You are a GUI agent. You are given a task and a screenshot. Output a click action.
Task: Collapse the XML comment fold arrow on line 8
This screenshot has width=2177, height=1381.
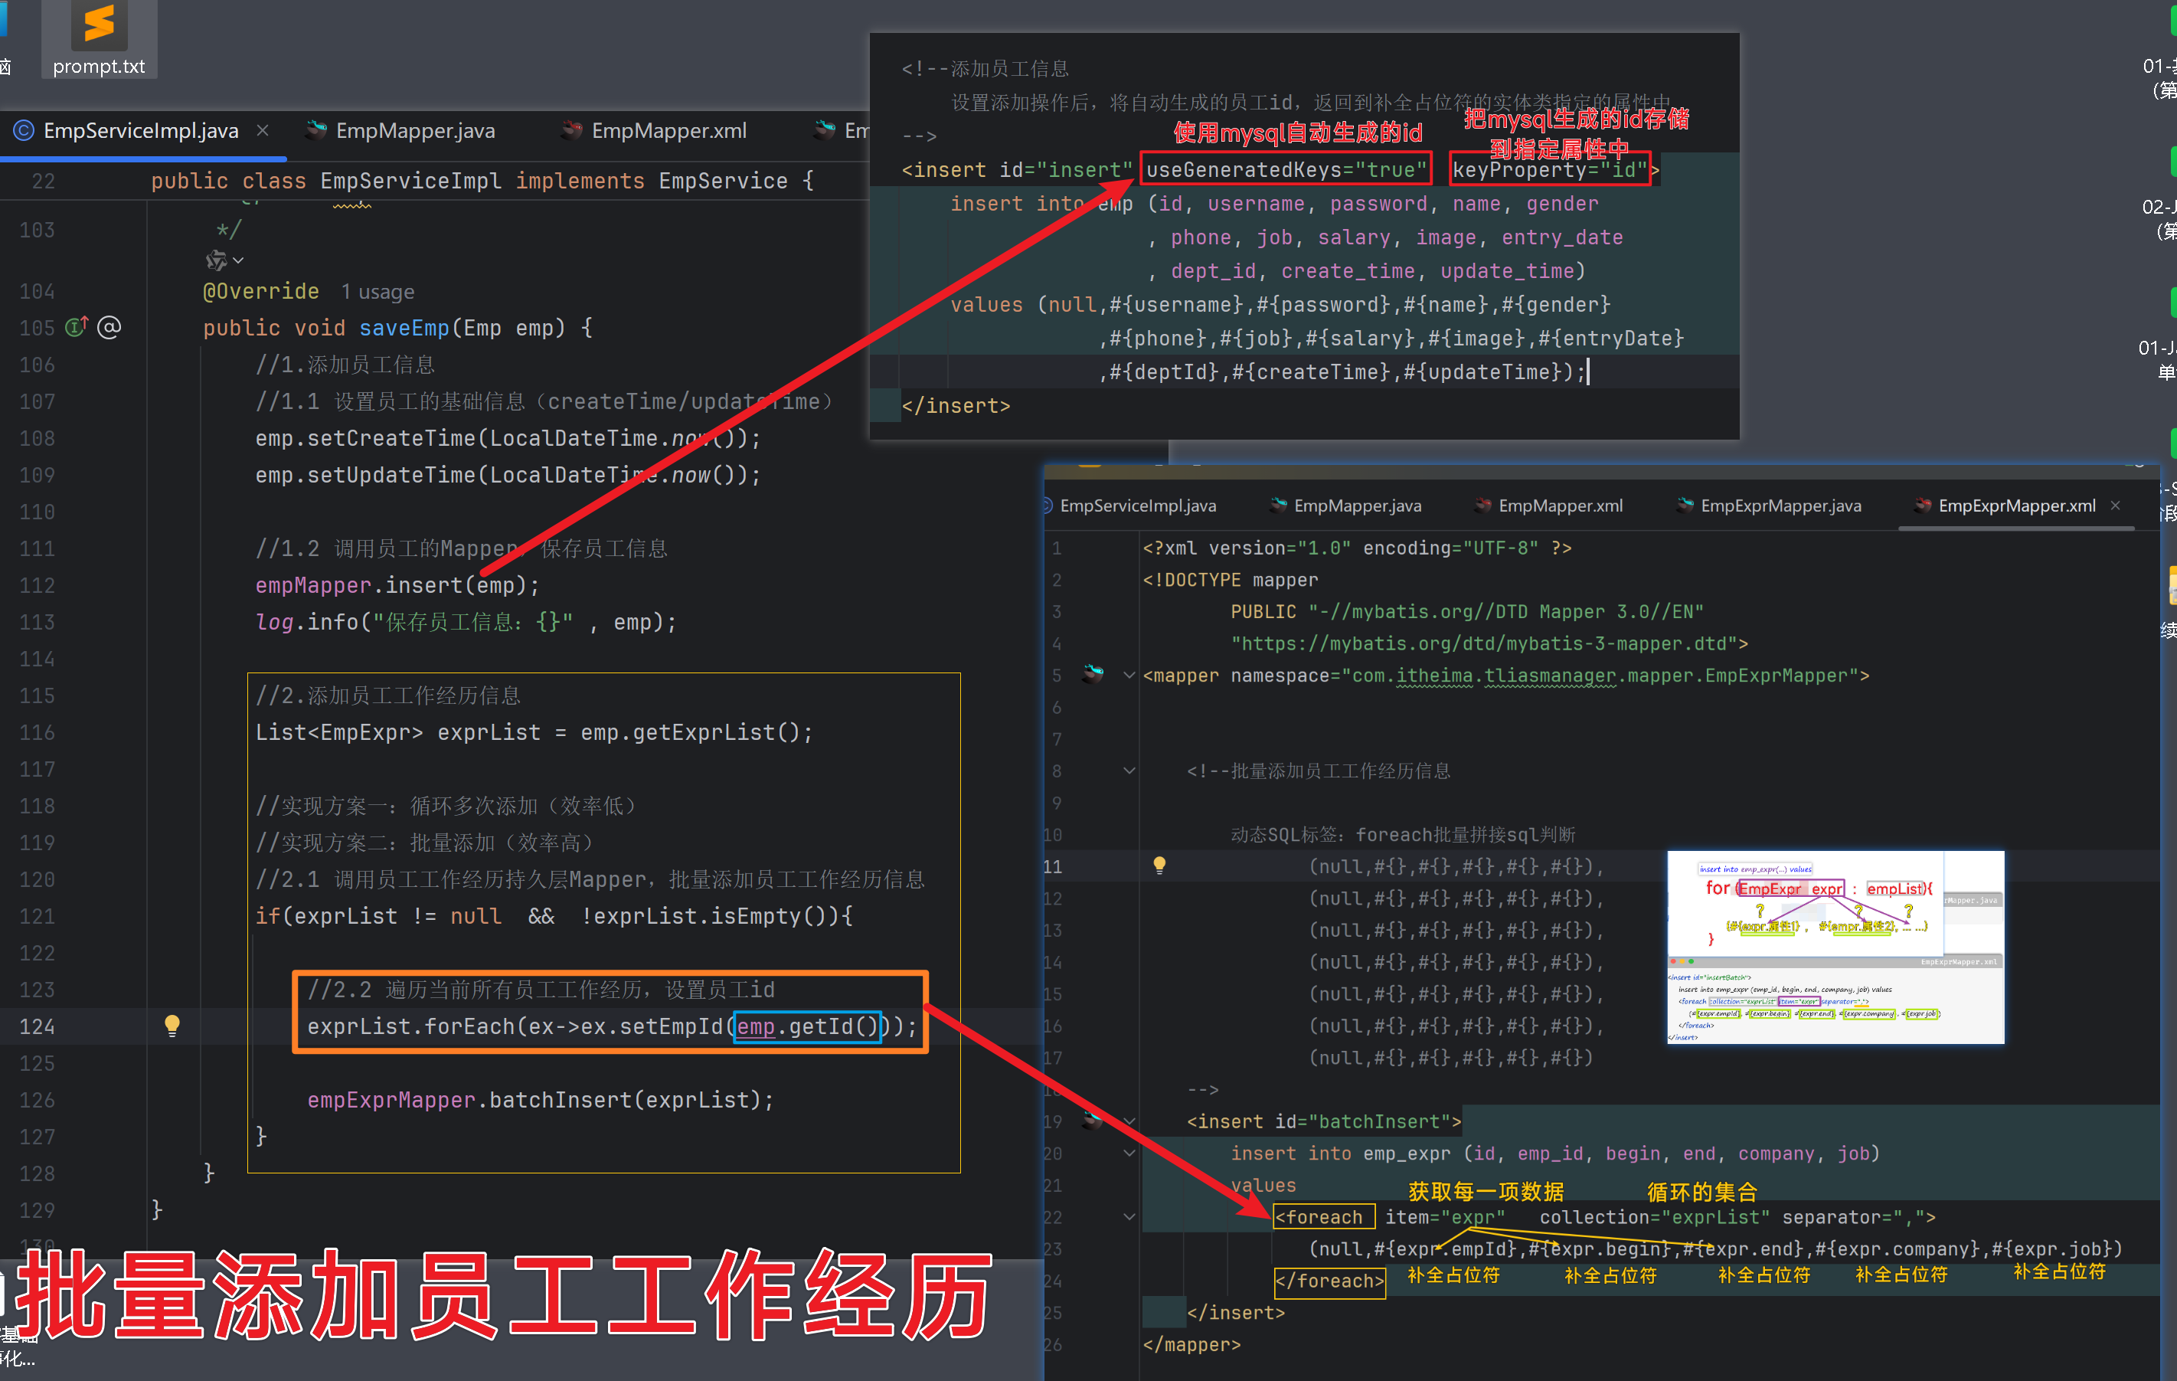pyautogui.click(x=1129, y=771)
